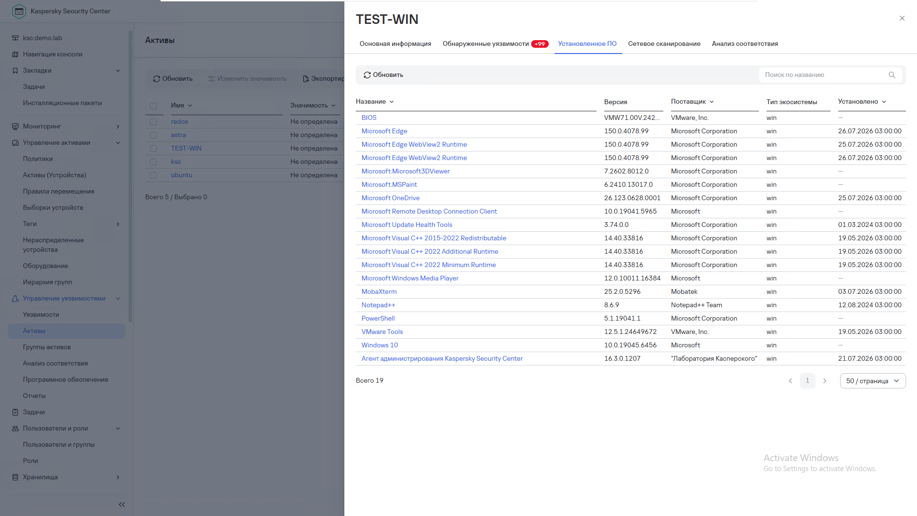Viewport: 917px width, 516px height.
Task: Collapse the sidebar with double-chevron icon
Action: pos(122,505)
